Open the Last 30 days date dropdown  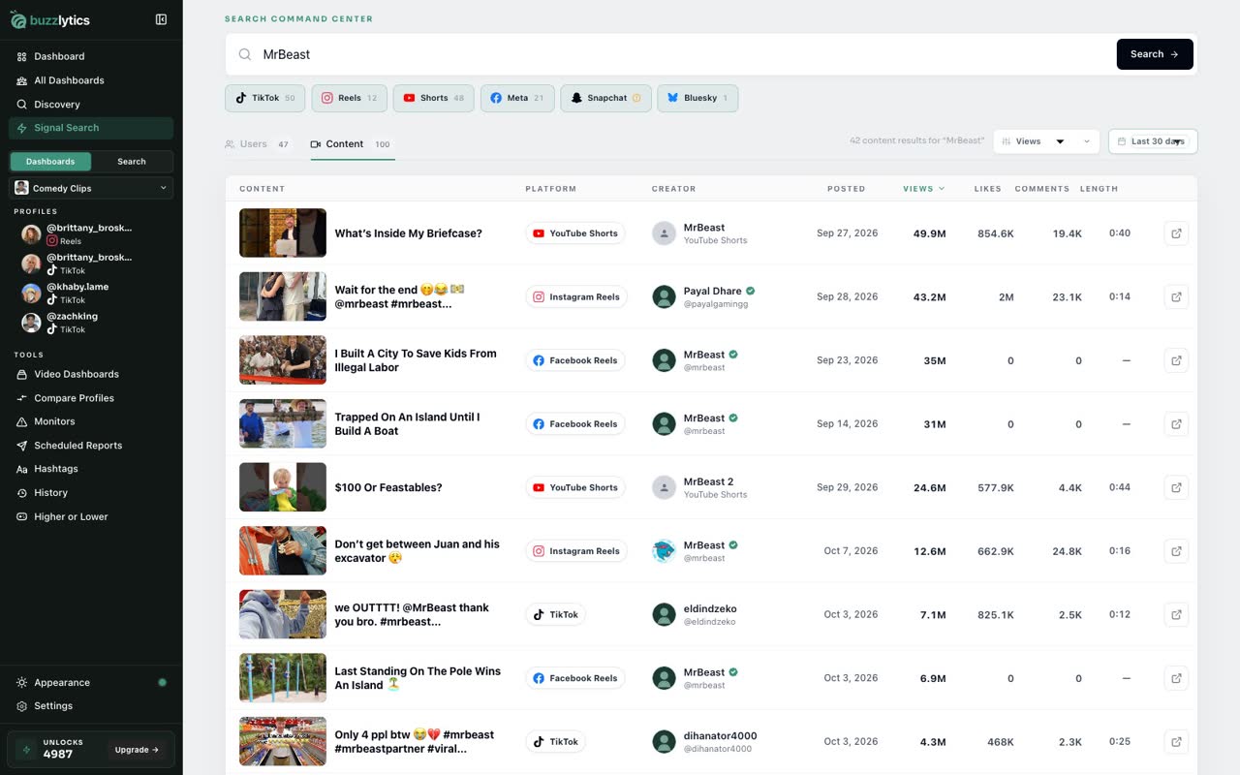pyautogui.click(x=1153, y=141)
